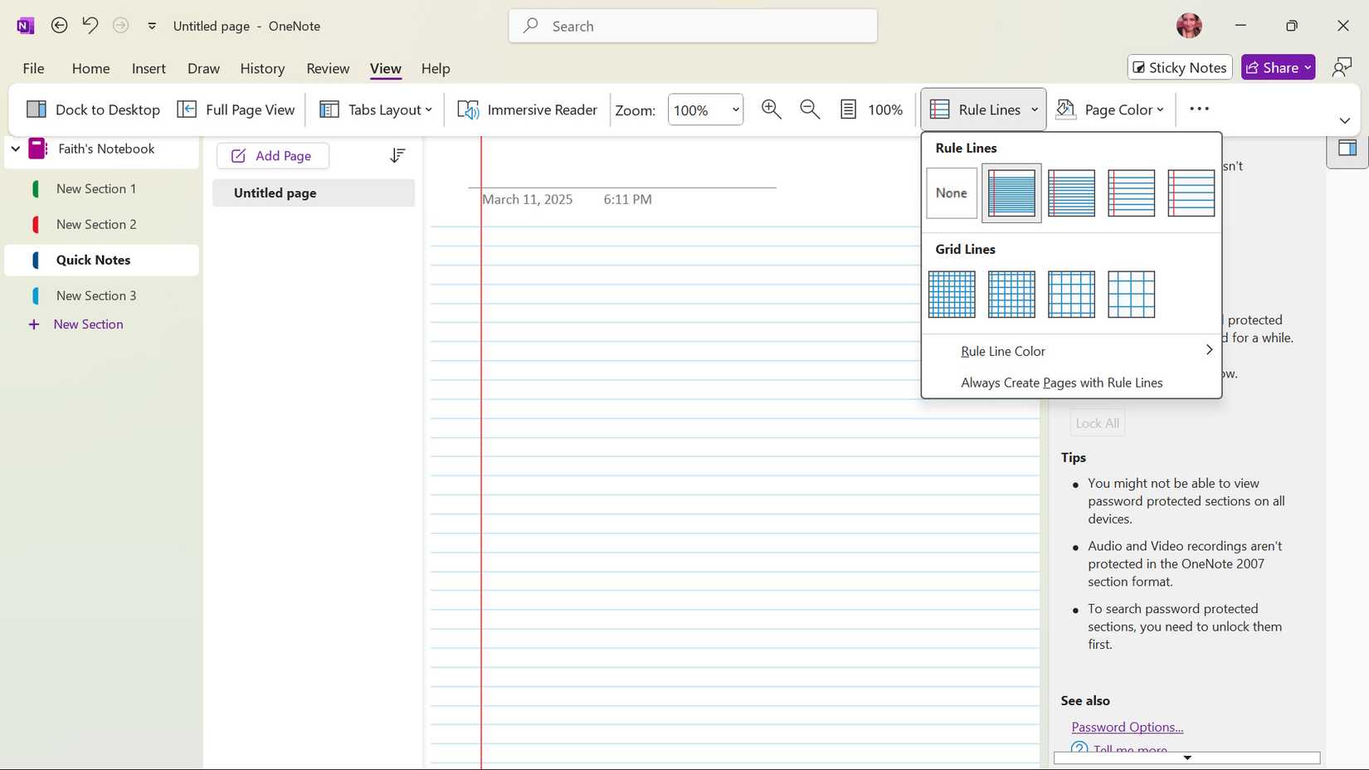Screen dimensions: 1369x770
Task: Set zoom to Page Width 100%
Action: tap(870, 109)
